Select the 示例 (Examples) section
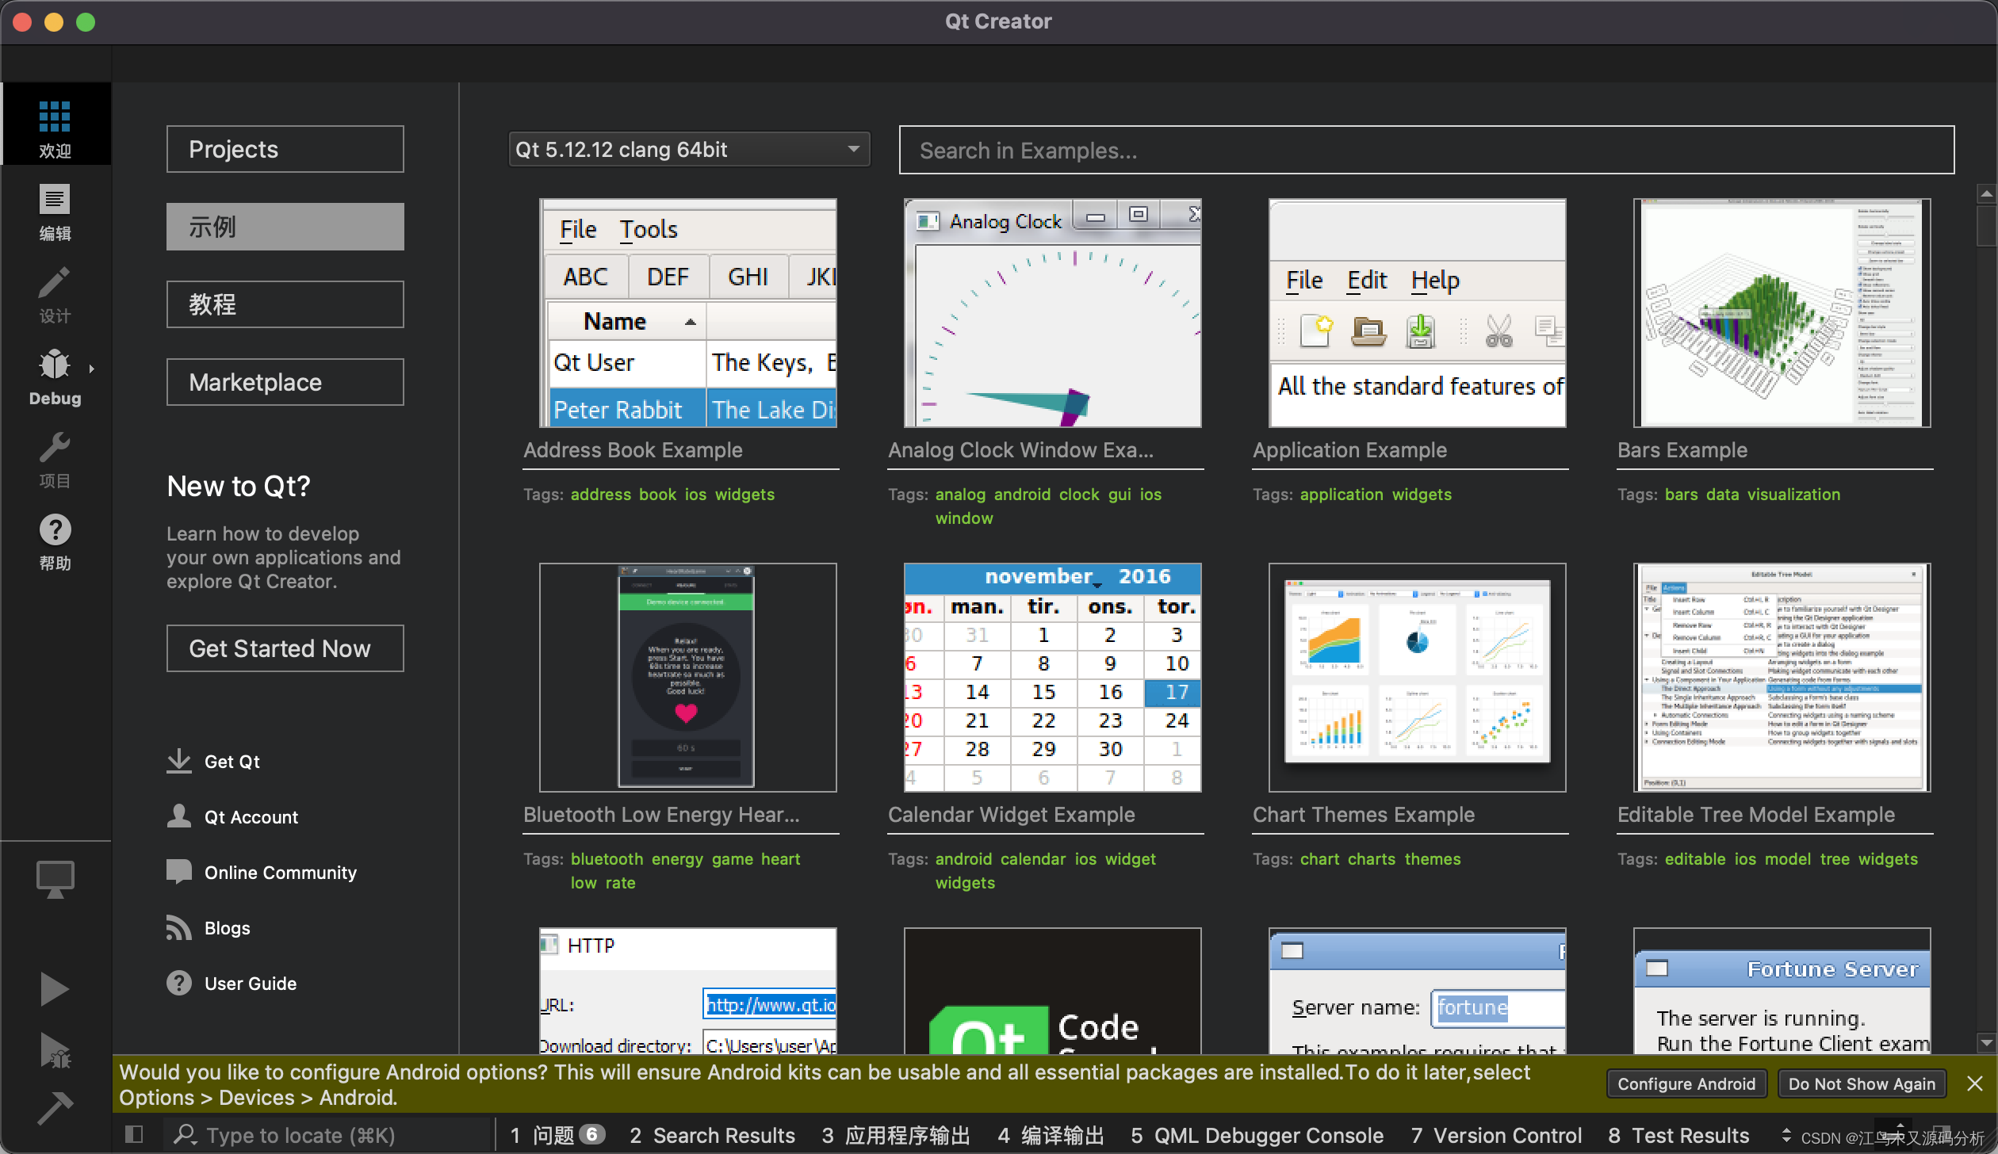The width and height of the screenshot is (1998, 1154). [285, 227]
